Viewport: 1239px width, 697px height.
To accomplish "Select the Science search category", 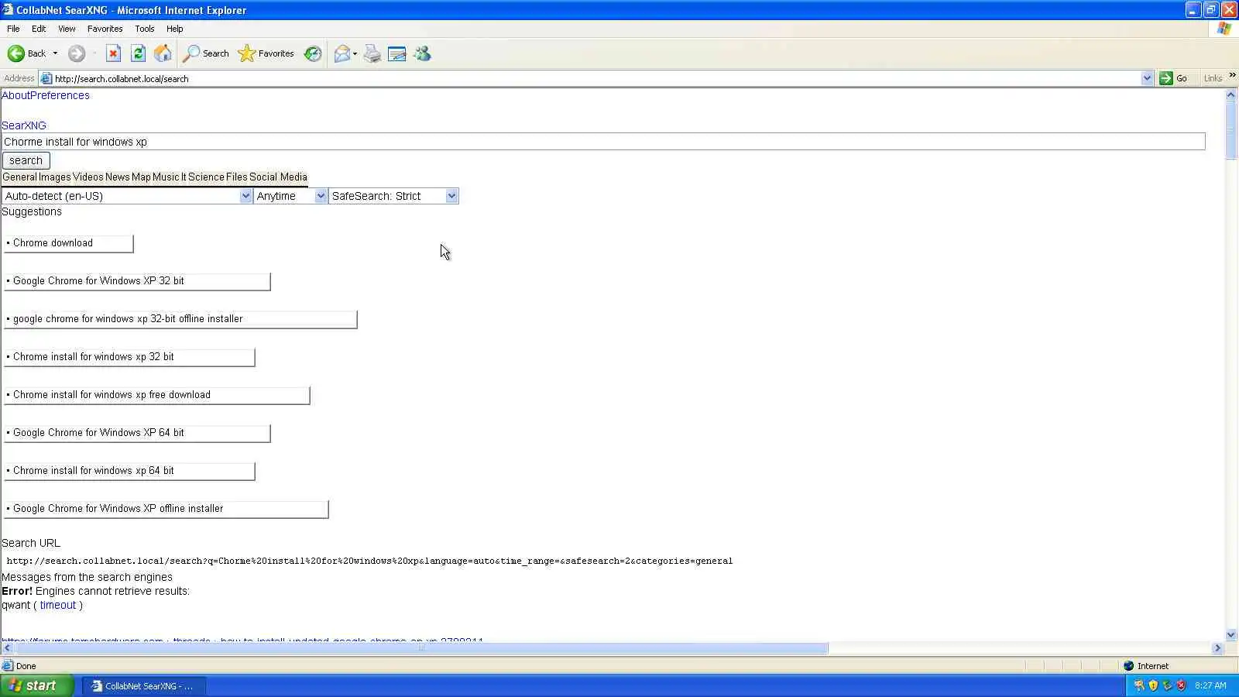I will point(206,177).
